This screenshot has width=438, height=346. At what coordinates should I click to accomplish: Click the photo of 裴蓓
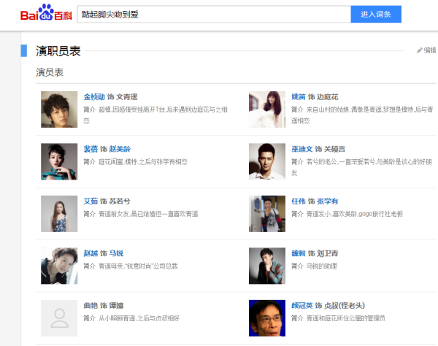click(x=59, y=161)
